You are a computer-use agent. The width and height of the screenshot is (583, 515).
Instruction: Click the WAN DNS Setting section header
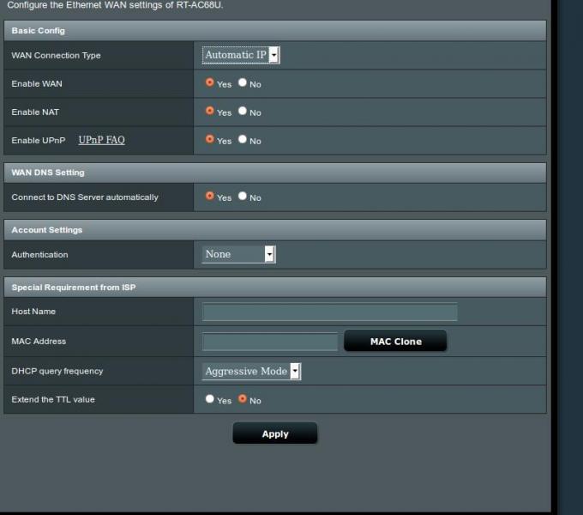click(x=48, y=173)
